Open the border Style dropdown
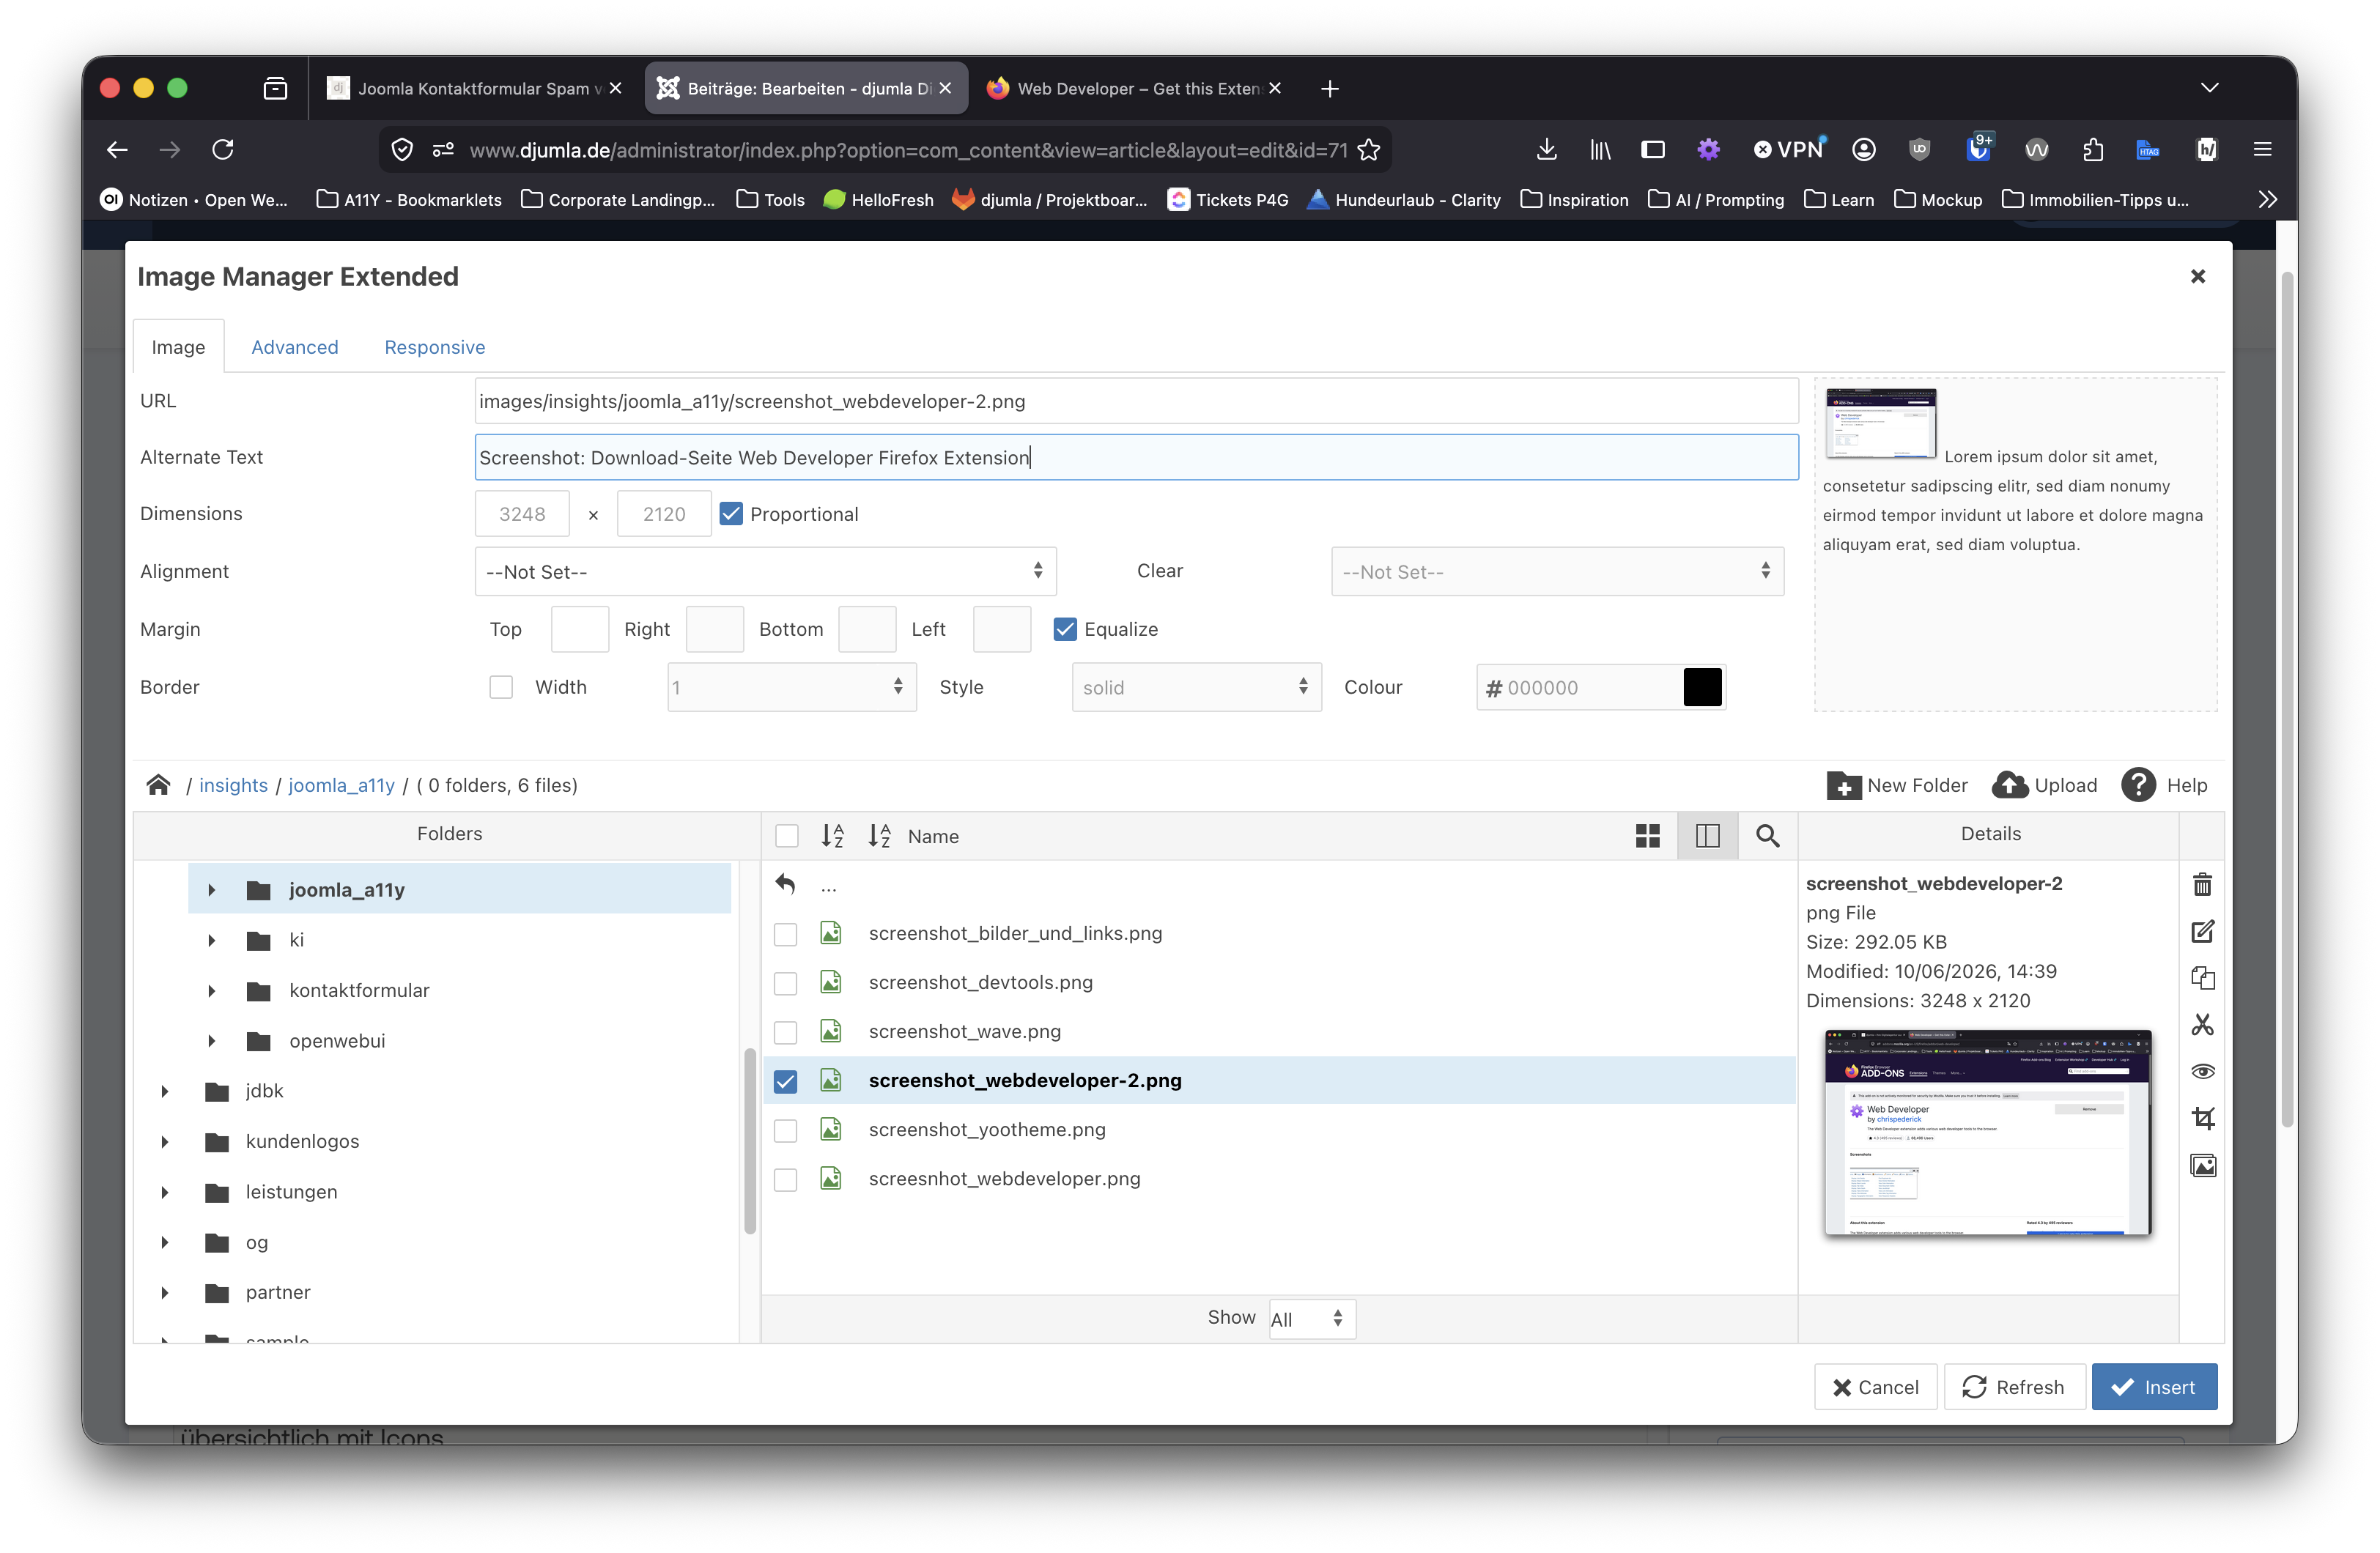The width and height of the screenshot is (2380, 1553). point(1196,687)
